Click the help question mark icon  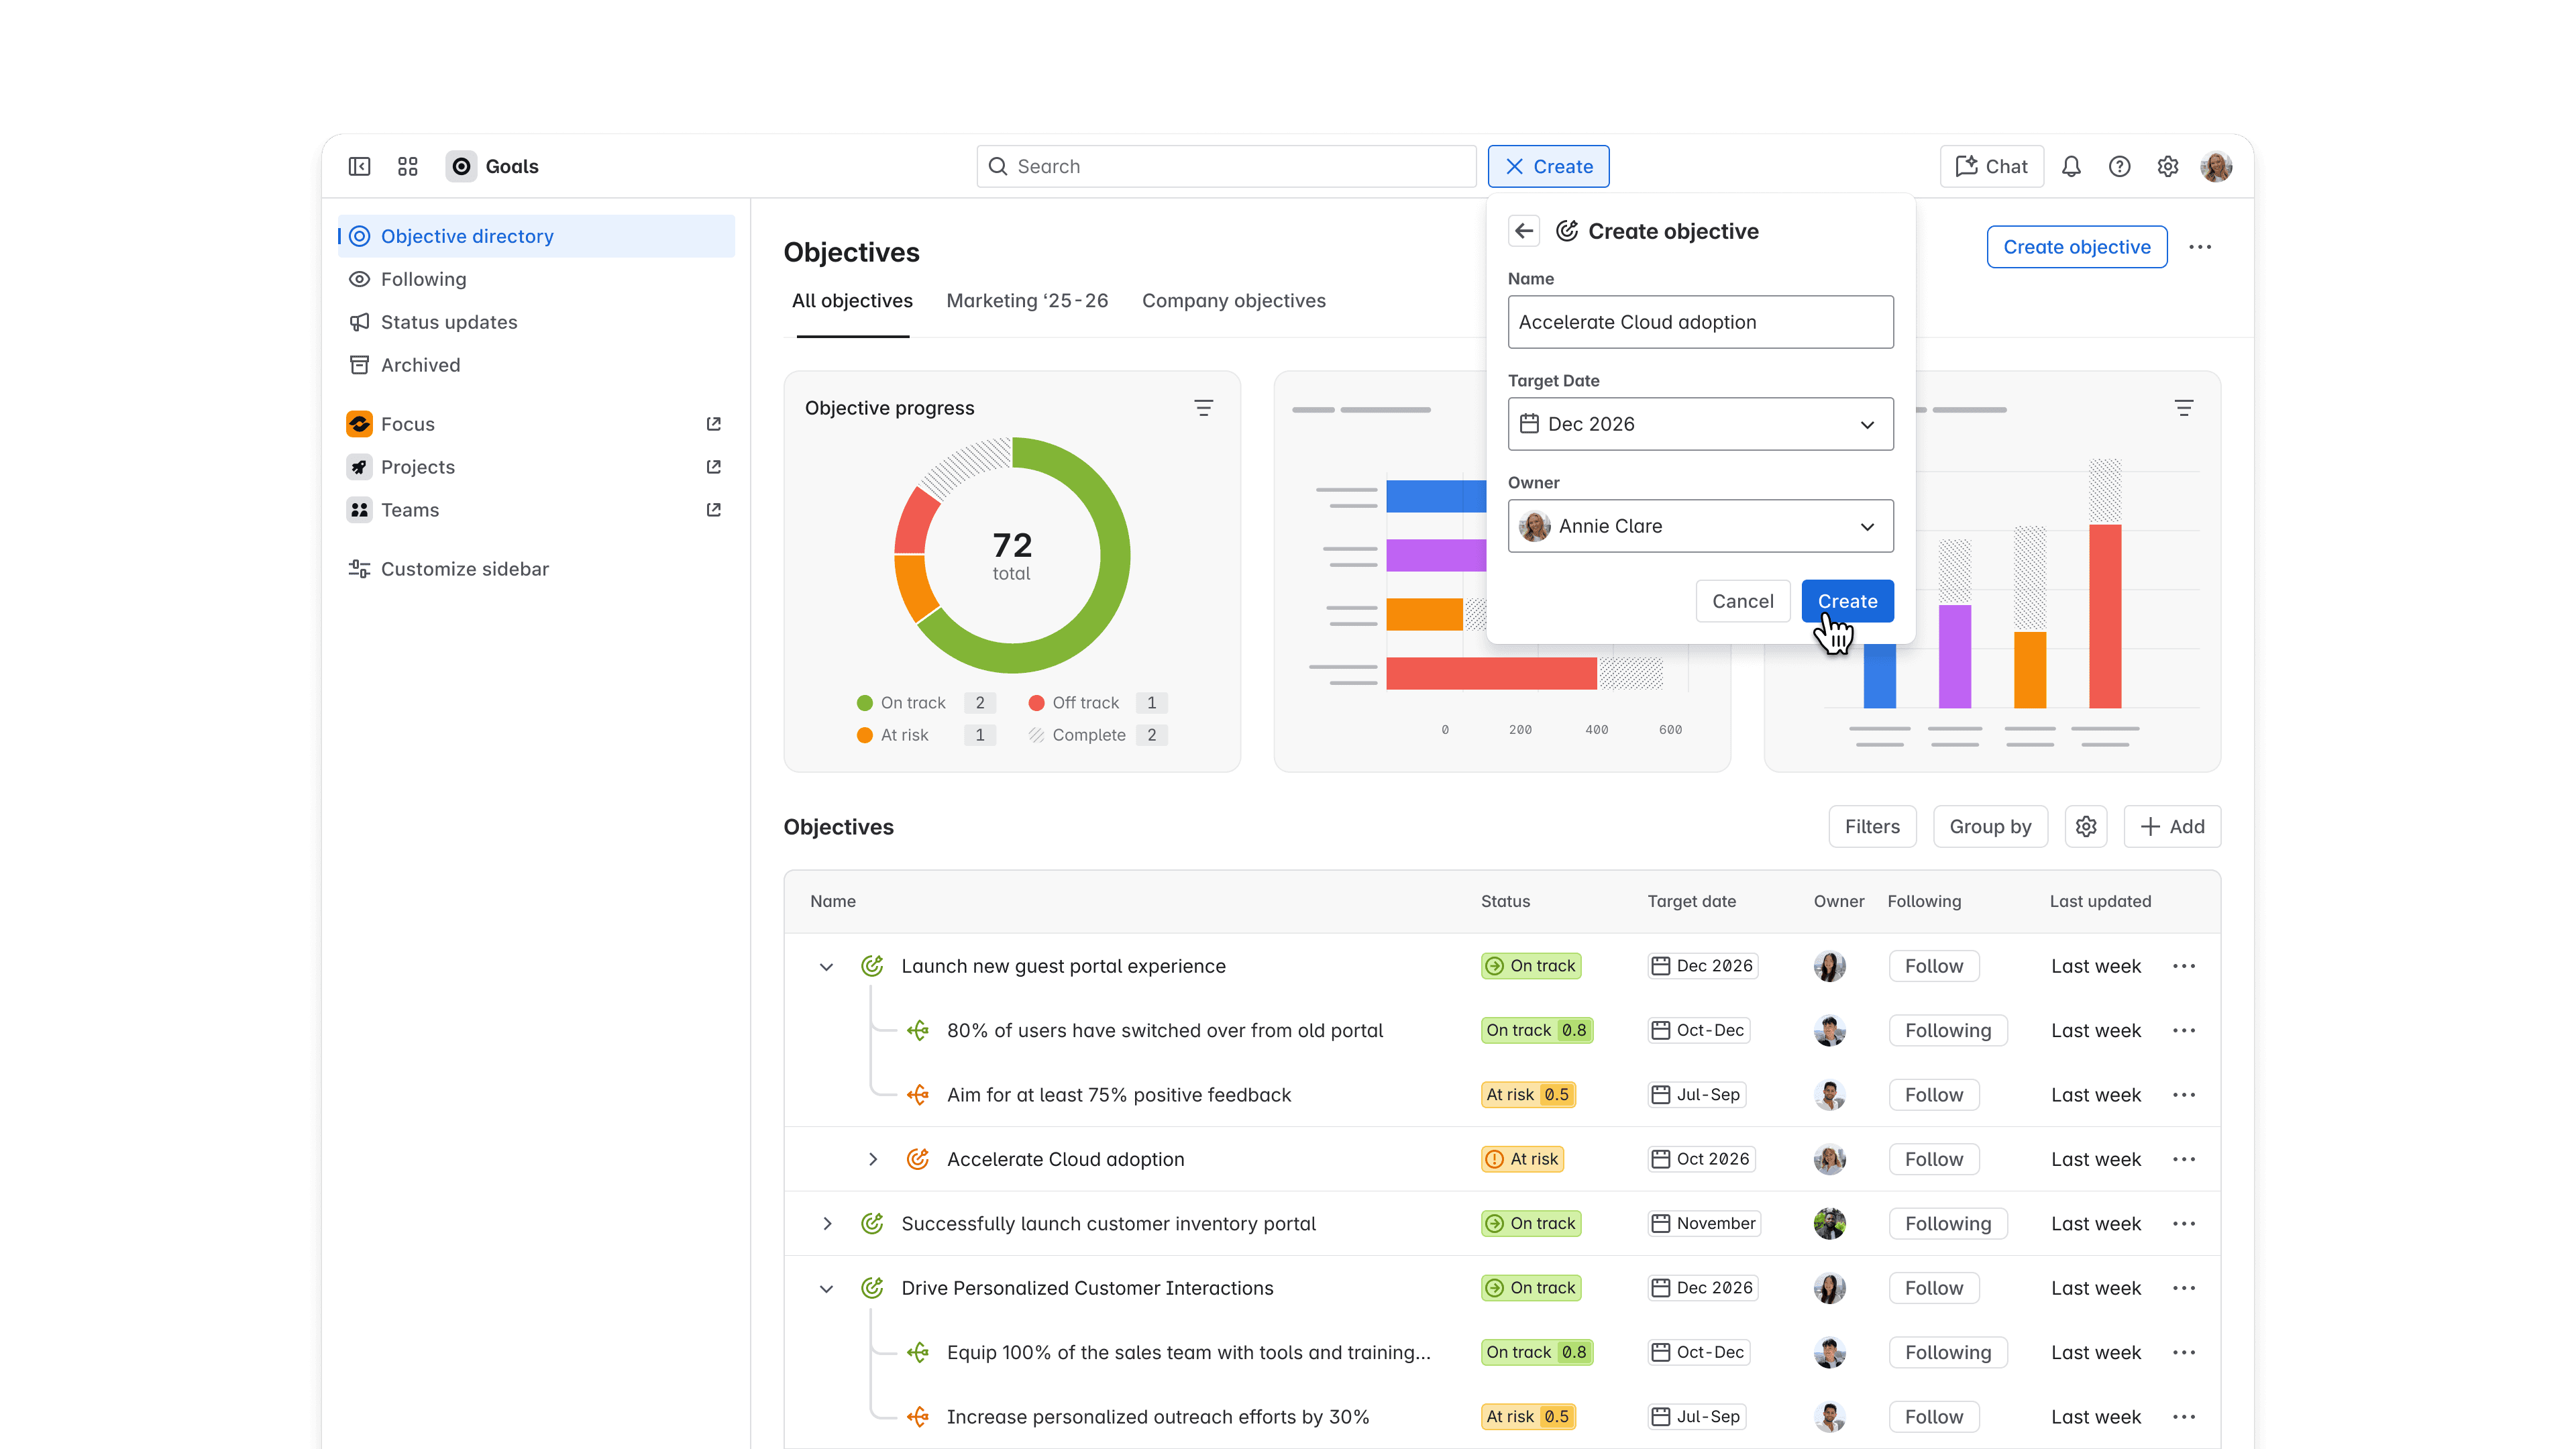point(2119,166)
